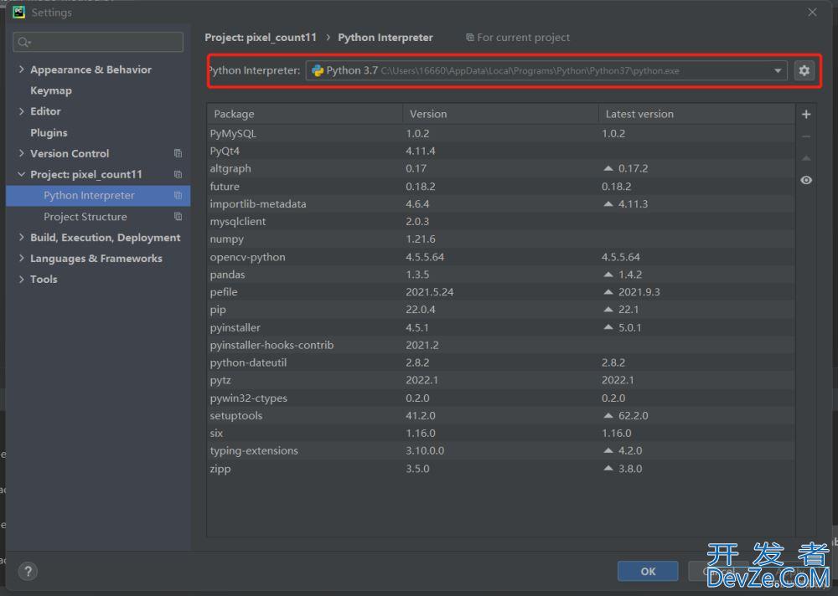Select the pyinstaller-hooks-contrib package row
The height and width of the screenshot is (596, 838).
[501, 345]
